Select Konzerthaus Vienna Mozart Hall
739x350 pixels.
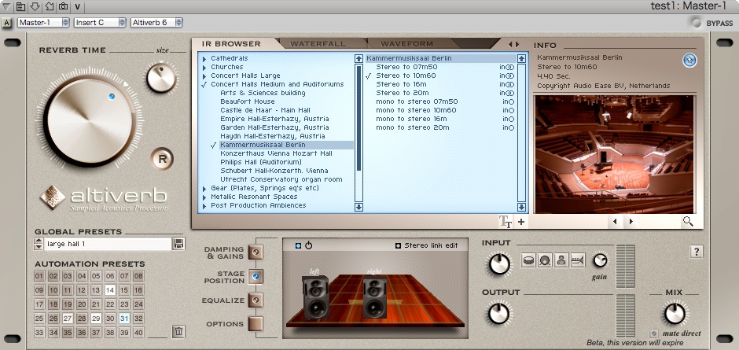(x=277, y=153)
